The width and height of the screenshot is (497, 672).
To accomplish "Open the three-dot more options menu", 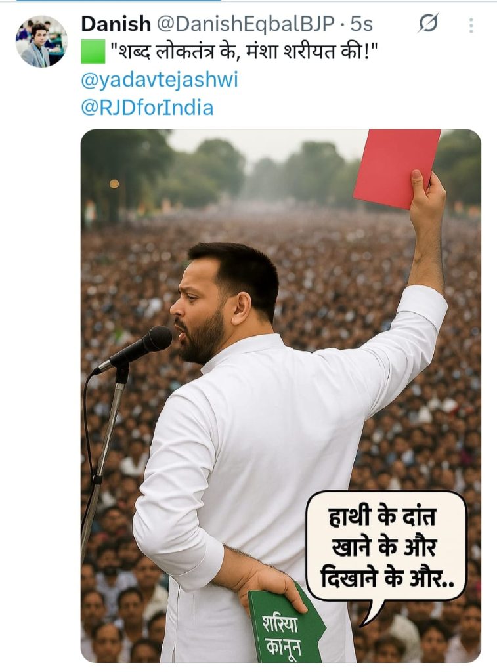I will 471,26.
